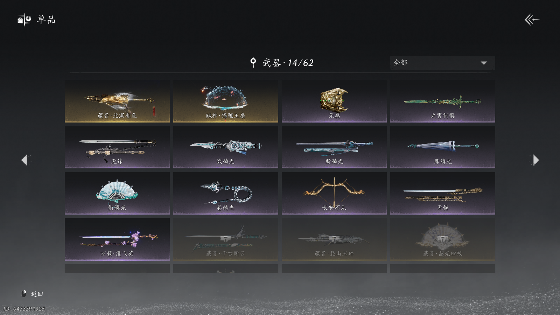Viewport: 560px width, 315px height.
Task: Expand filter using dropdown triangle arrow
Action: pyautogui.click(x=484, y=63)
